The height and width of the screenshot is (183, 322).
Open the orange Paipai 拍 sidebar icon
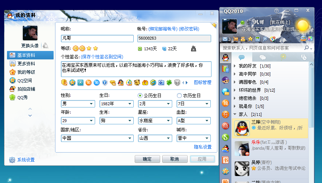225,103
